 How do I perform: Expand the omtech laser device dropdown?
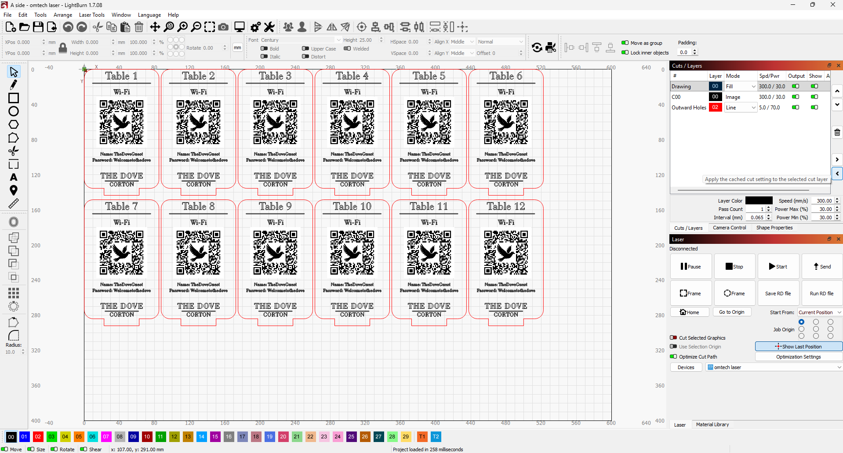(774, 367)
